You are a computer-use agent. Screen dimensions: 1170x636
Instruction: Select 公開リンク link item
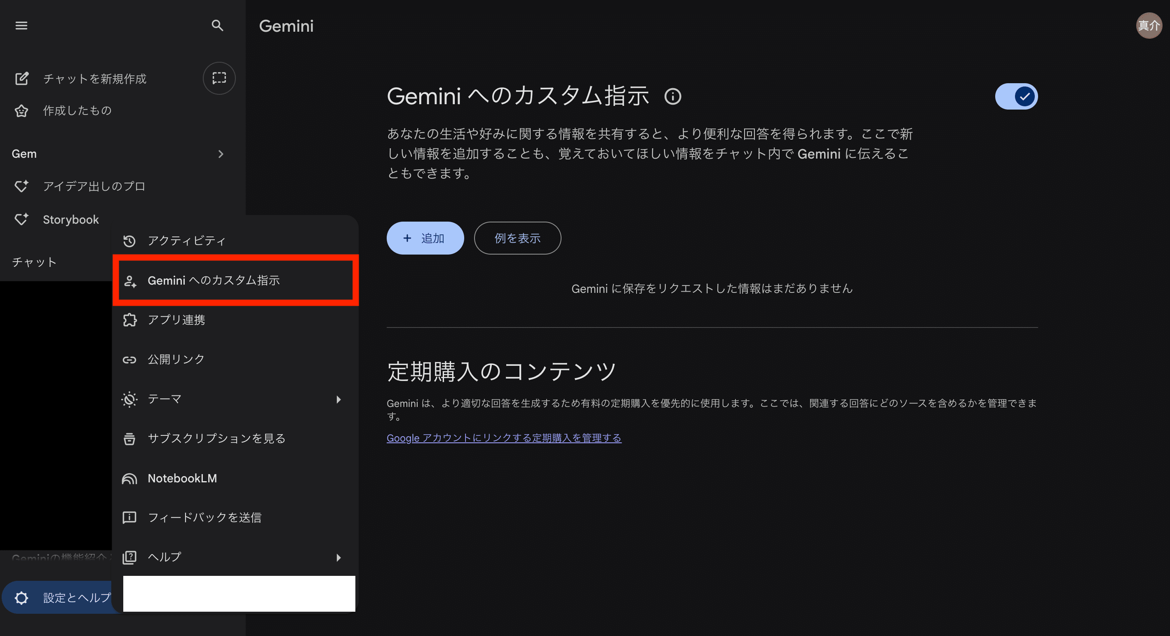click(x=176, y=360)
